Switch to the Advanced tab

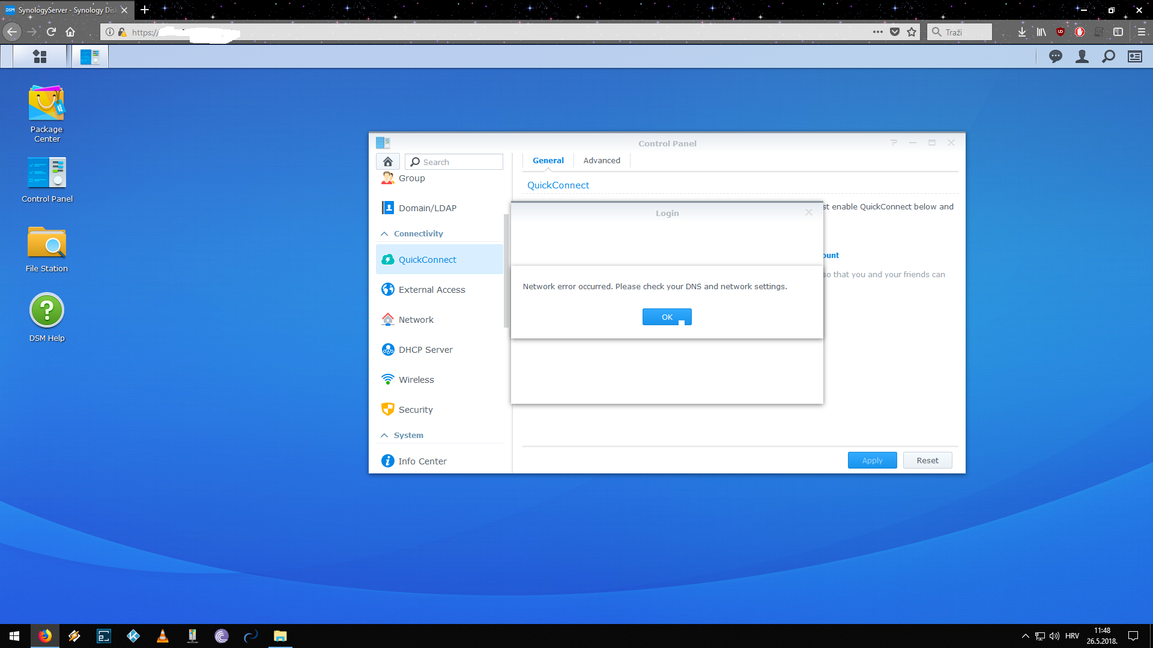point(601,160)
